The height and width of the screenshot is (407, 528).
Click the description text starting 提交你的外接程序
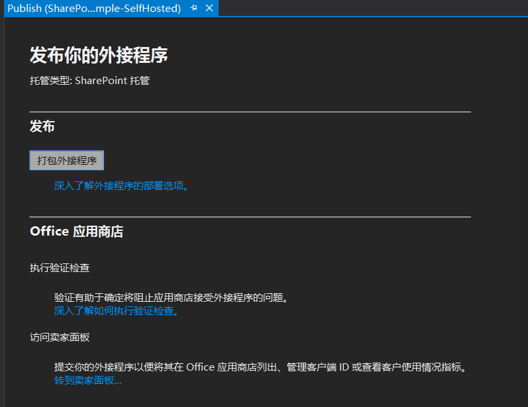(x=262, y=367)
